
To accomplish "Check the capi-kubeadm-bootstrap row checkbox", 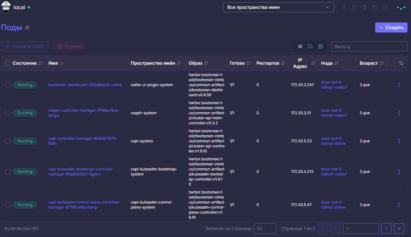I will (x=8, y=172).
